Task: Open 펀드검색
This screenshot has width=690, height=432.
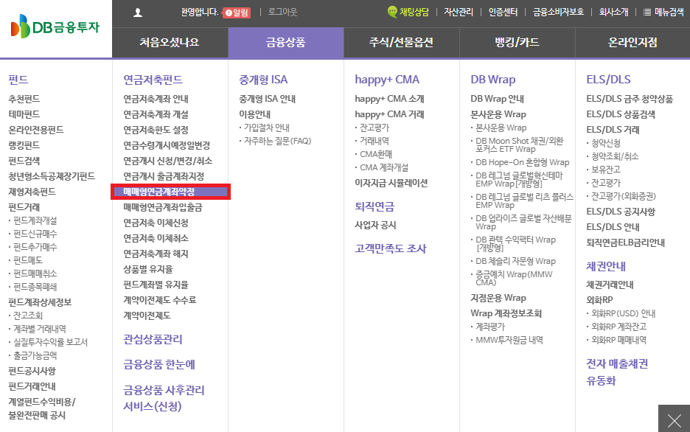Action: pyautogui.click(x=24, y=161)
